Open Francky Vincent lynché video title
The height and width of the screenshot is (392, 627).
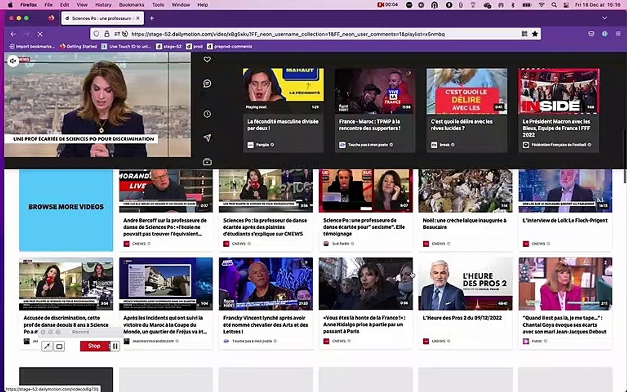click(x=266, y=324)
